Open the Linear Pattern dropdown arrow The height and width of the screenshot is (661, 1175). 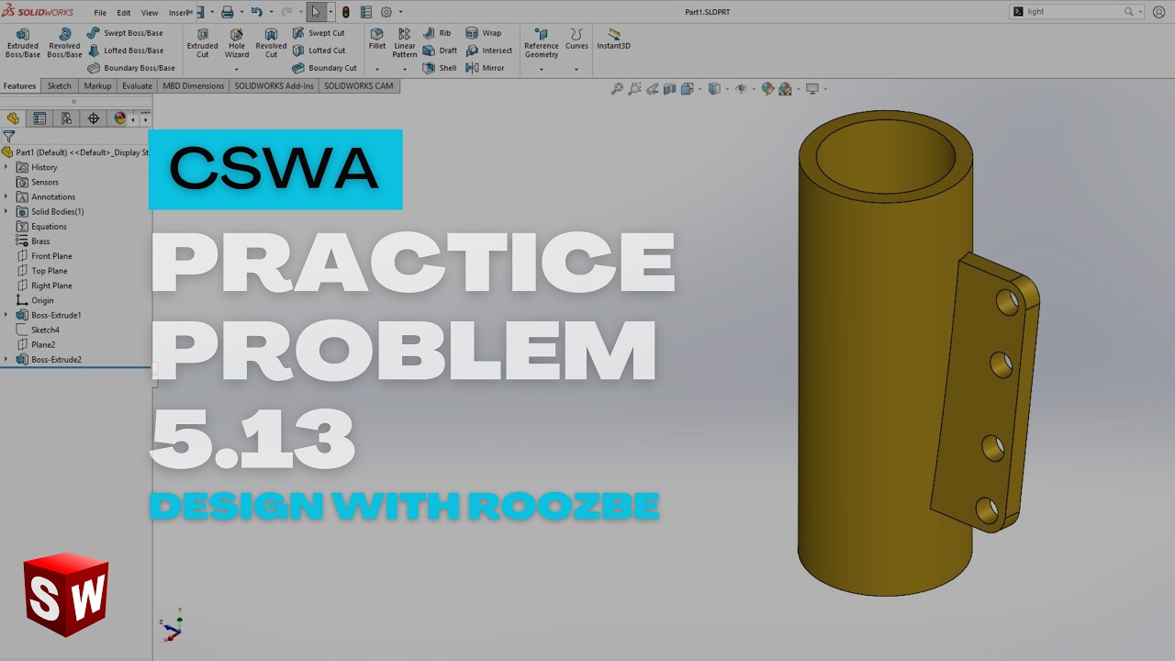405,70
